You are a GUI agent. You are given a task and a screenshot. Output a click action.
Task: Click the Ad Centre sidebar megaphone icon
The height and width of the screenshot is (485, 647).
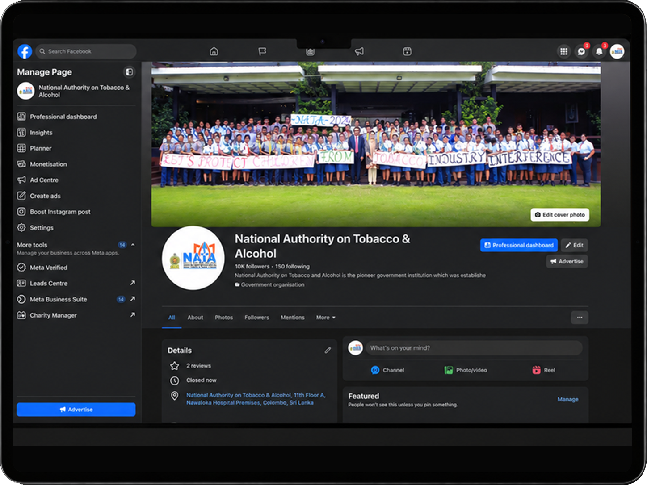point(21,180)
